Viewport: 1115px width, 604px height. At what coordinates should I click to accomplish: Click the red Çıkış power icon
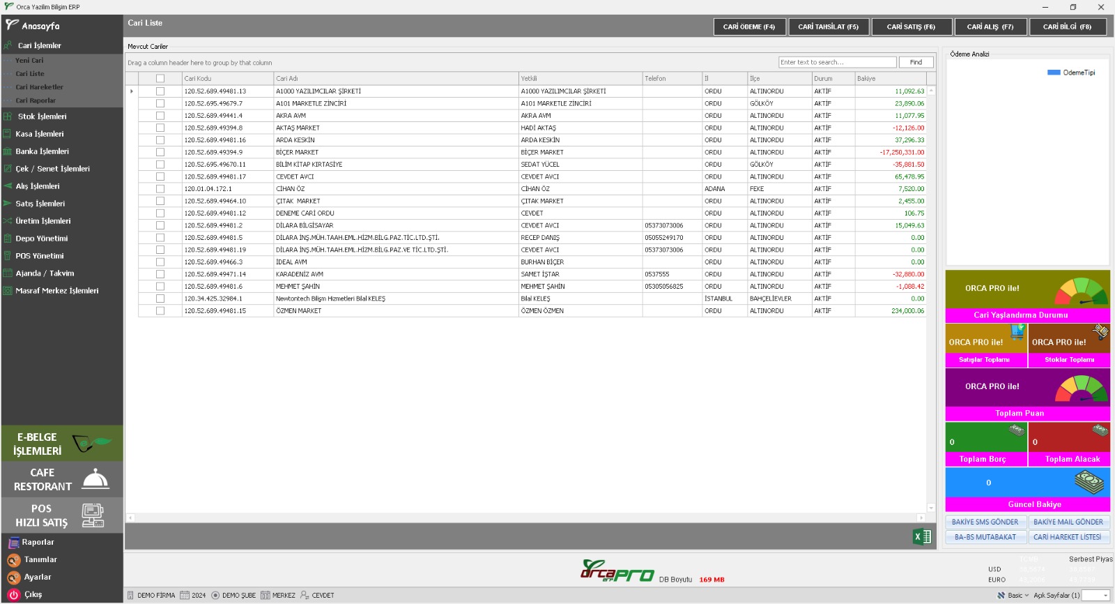point(13,595)
